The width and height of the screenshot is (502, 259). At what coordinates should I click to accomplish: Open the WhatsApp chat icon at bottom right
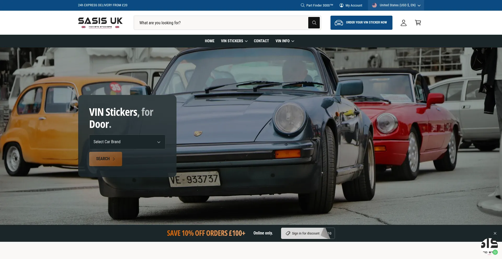tap(495, 252)
